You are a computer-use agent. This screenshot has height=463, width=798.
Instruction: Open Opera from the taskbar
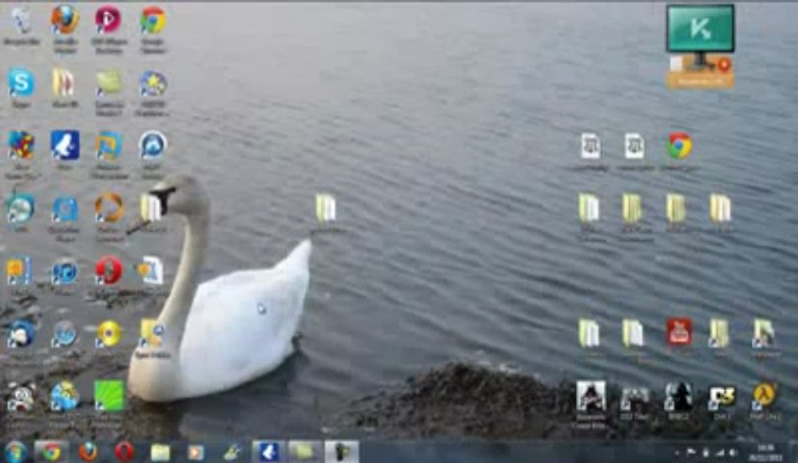pyautogui.click(x=124, y=452)
